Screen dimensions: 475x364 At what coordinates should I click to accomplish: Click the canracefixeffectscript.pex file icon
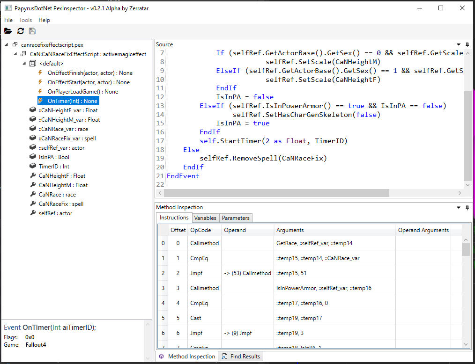15,45
